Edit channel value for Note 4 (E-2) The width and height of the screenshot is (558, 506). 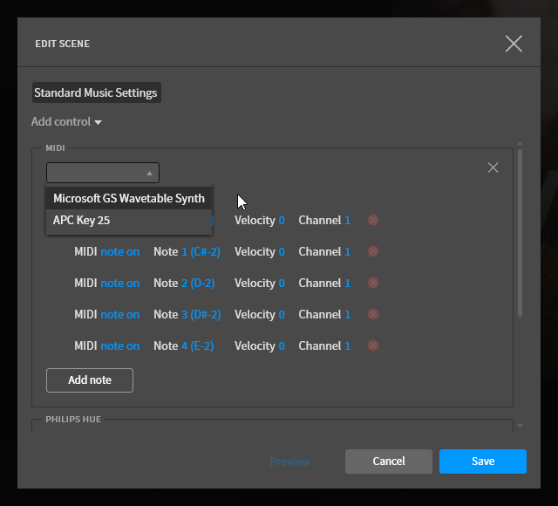pos(348,345)
